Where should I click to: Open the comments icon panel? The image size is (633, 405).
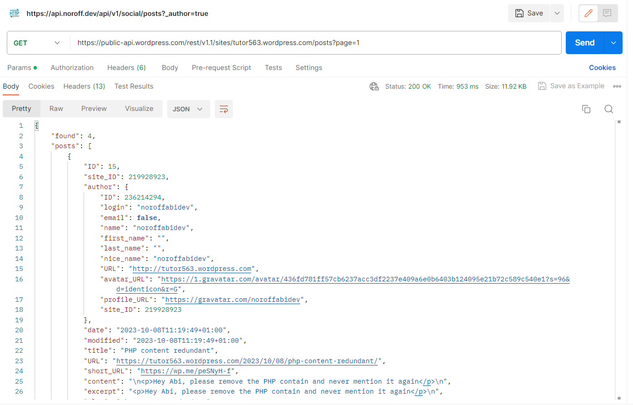[x=607, y=13]
